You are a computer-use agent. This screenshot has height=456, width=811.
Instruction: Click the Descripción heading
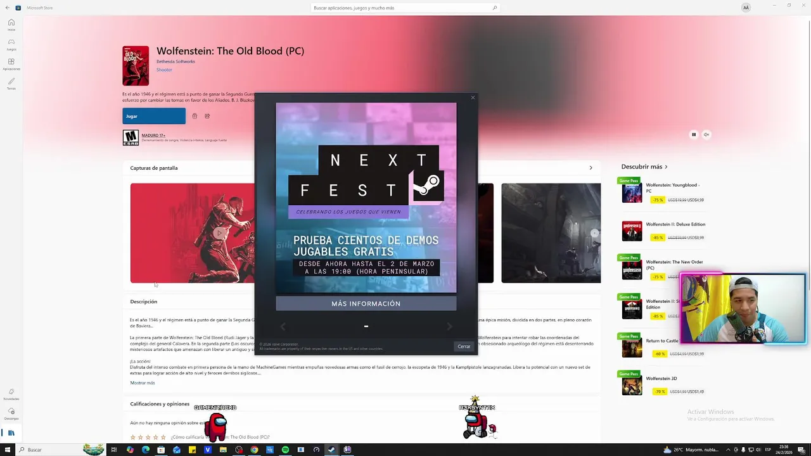click(x=144, y=301)
